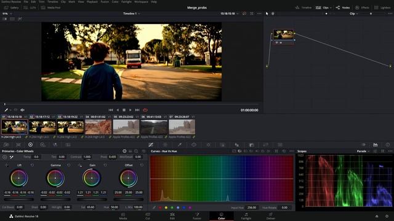394x221 pixels.
Task: Open the Curves palette
Action: [x=151, y=145]
